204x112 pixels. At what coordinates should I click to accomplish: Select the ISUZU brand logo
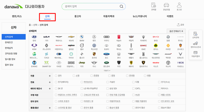(156, 63)
